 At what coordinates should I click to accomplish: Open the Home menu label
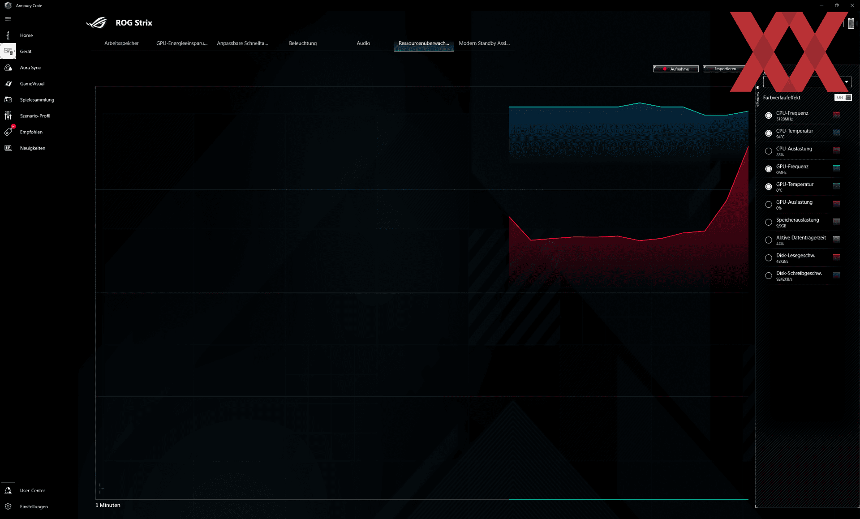click(x=26, y=35)
